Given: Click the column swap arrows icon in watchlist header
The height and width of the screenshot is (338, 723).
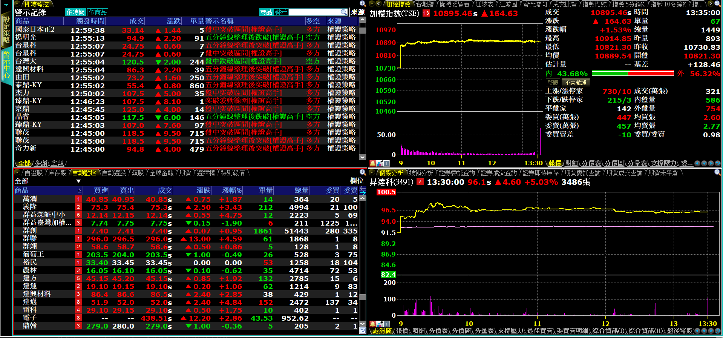Looking at the screenshot, I should pos(363,191).
